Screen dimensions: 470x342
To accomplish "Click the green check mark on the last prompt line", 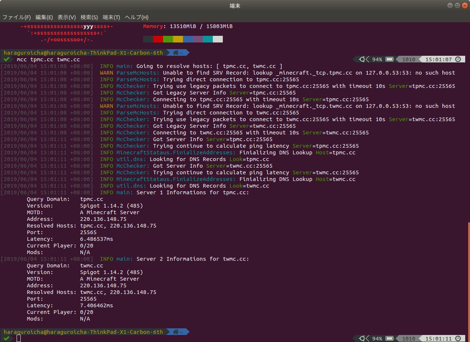I will 6,338.
